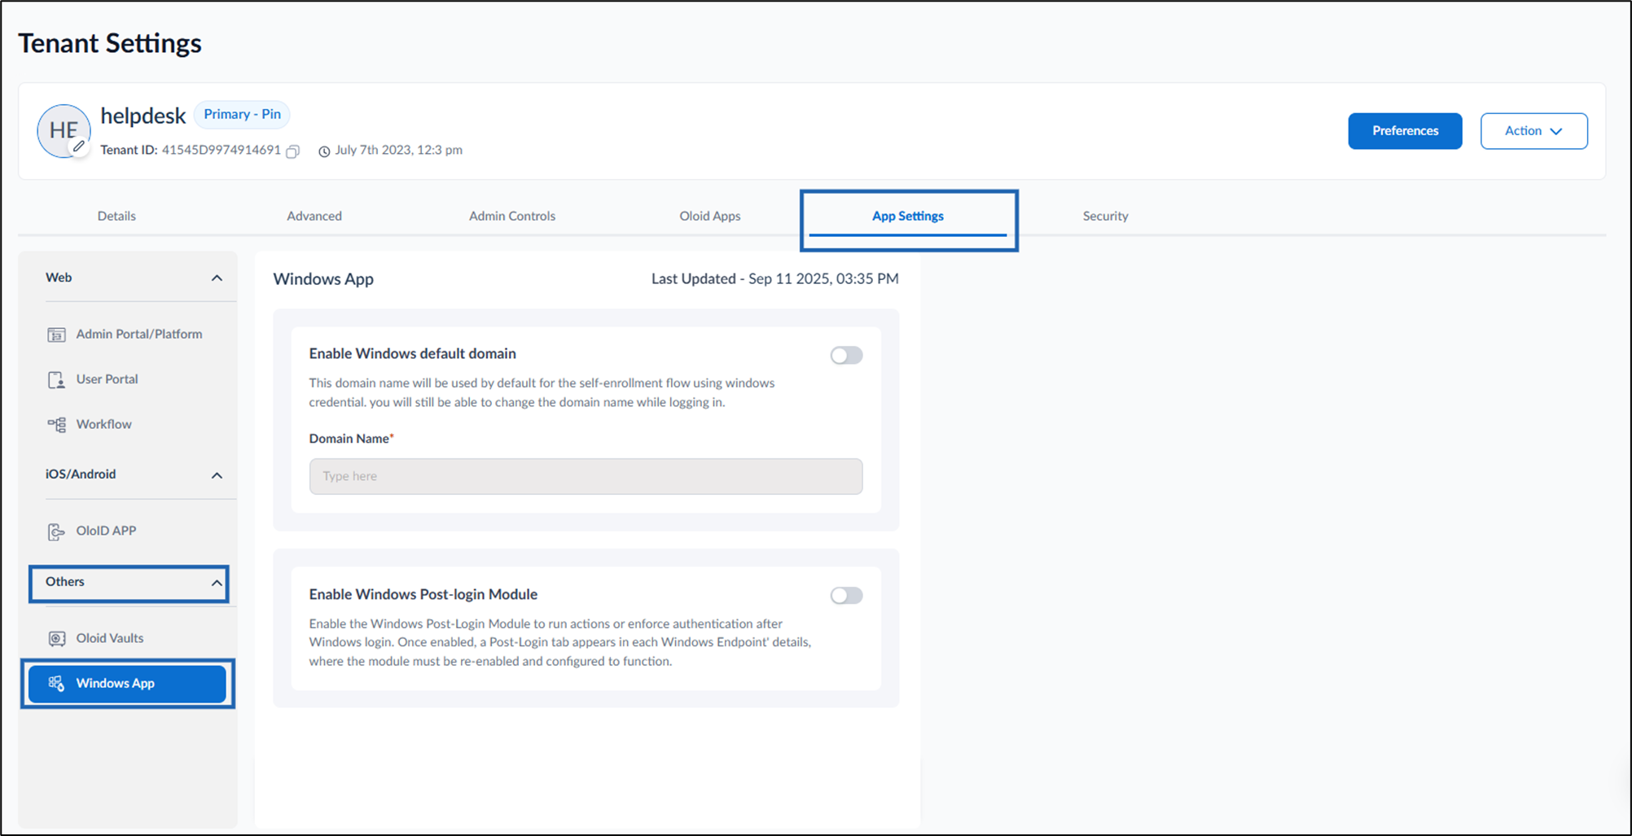
Task: Select Windows App in sidebar
Action: (127, 684)
